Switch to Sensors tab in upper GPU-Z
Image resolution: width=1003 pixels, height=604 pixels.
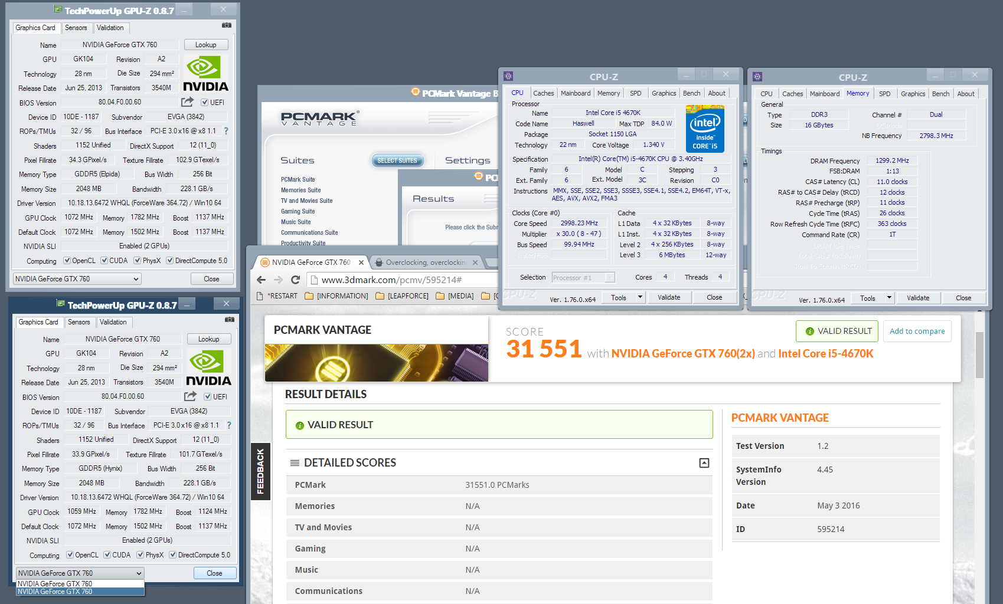(76, 28)
